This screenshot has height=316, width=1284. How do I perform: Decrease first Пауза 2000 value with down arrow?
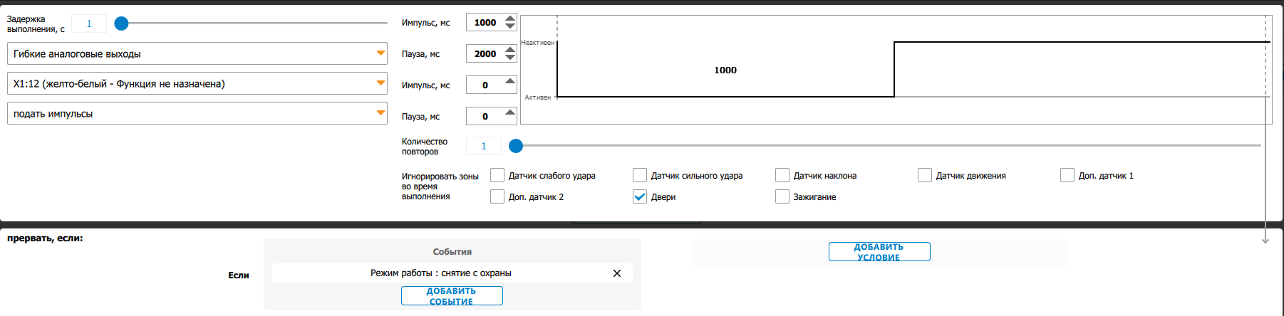pyautogui.click(x=510, y=58)
